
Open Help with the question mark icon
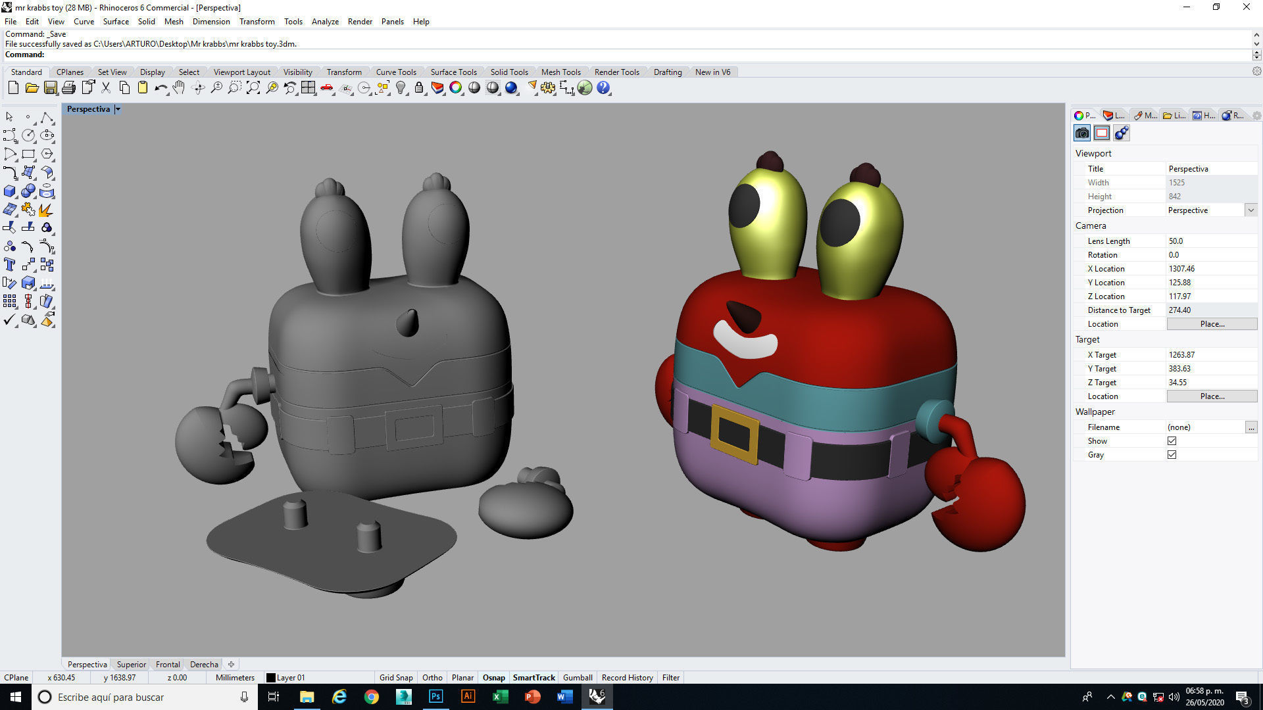[603, 87]
